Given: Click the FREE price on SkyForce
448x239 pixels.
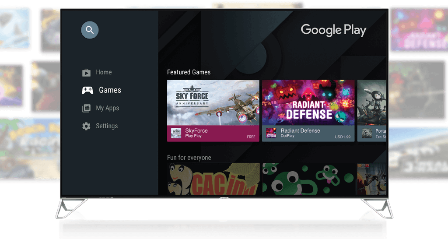Looking at the screenshot, I should pyautogui.click(x=251, y=137).
